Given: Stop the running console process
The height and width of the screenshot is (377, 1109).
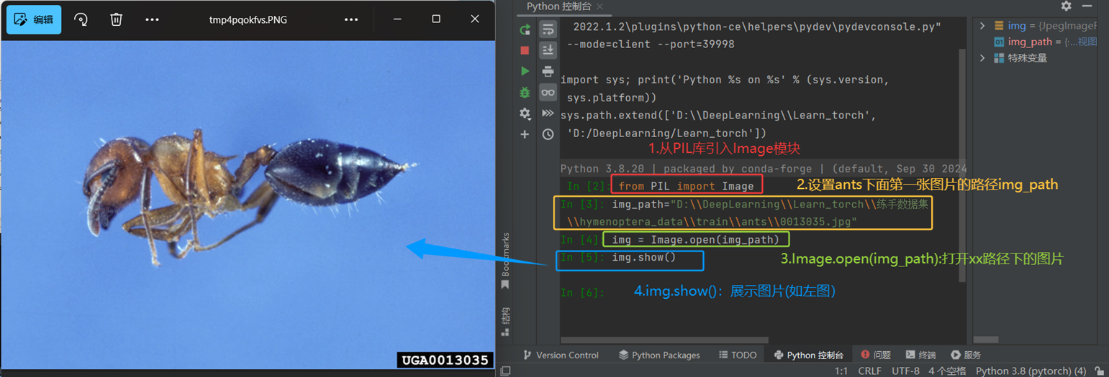Looking at the screenshot, I should [x=525, y=50].
